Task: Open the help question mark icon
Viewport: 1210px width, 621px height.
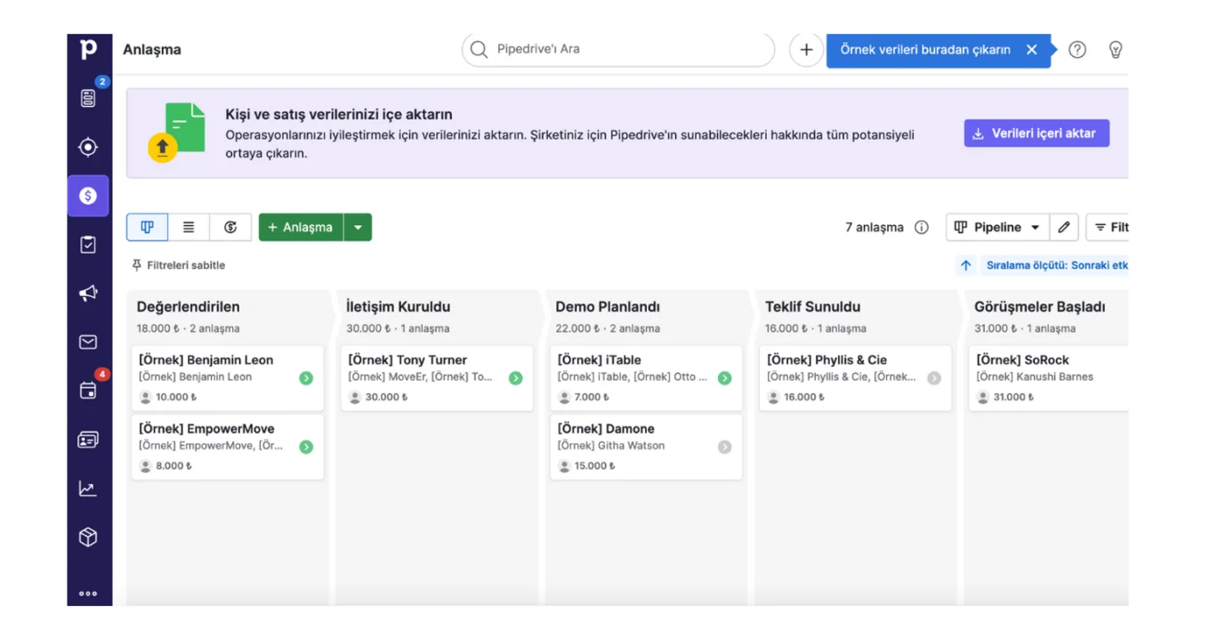Action: coord(1077,50)
